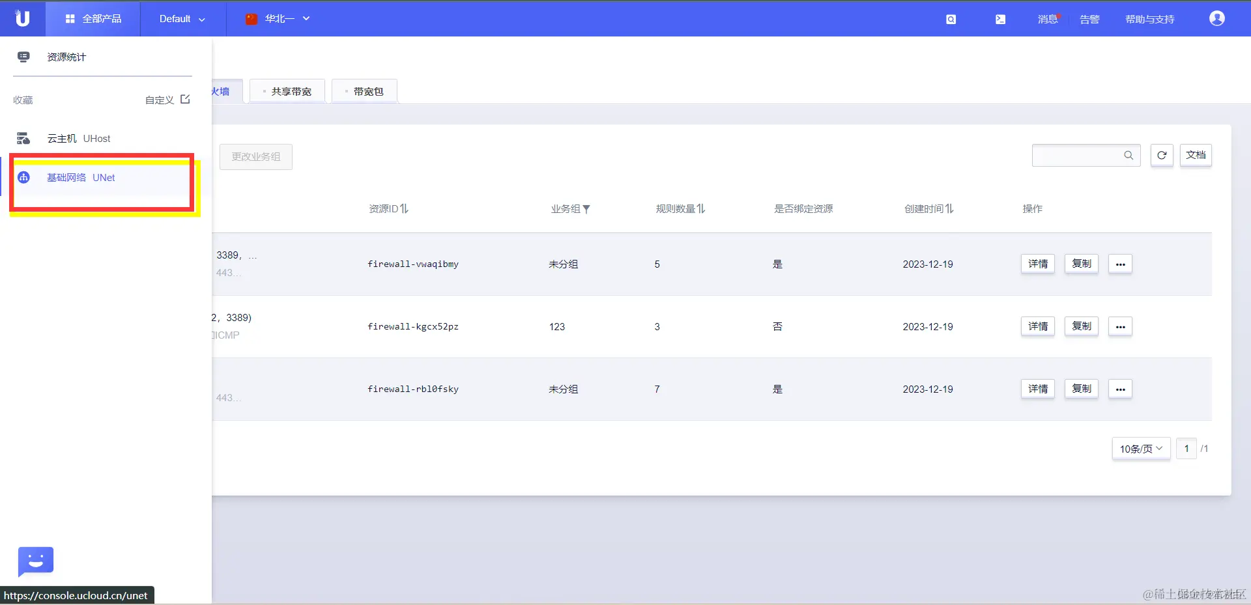Open 消息 notifications

[1048, 20]
